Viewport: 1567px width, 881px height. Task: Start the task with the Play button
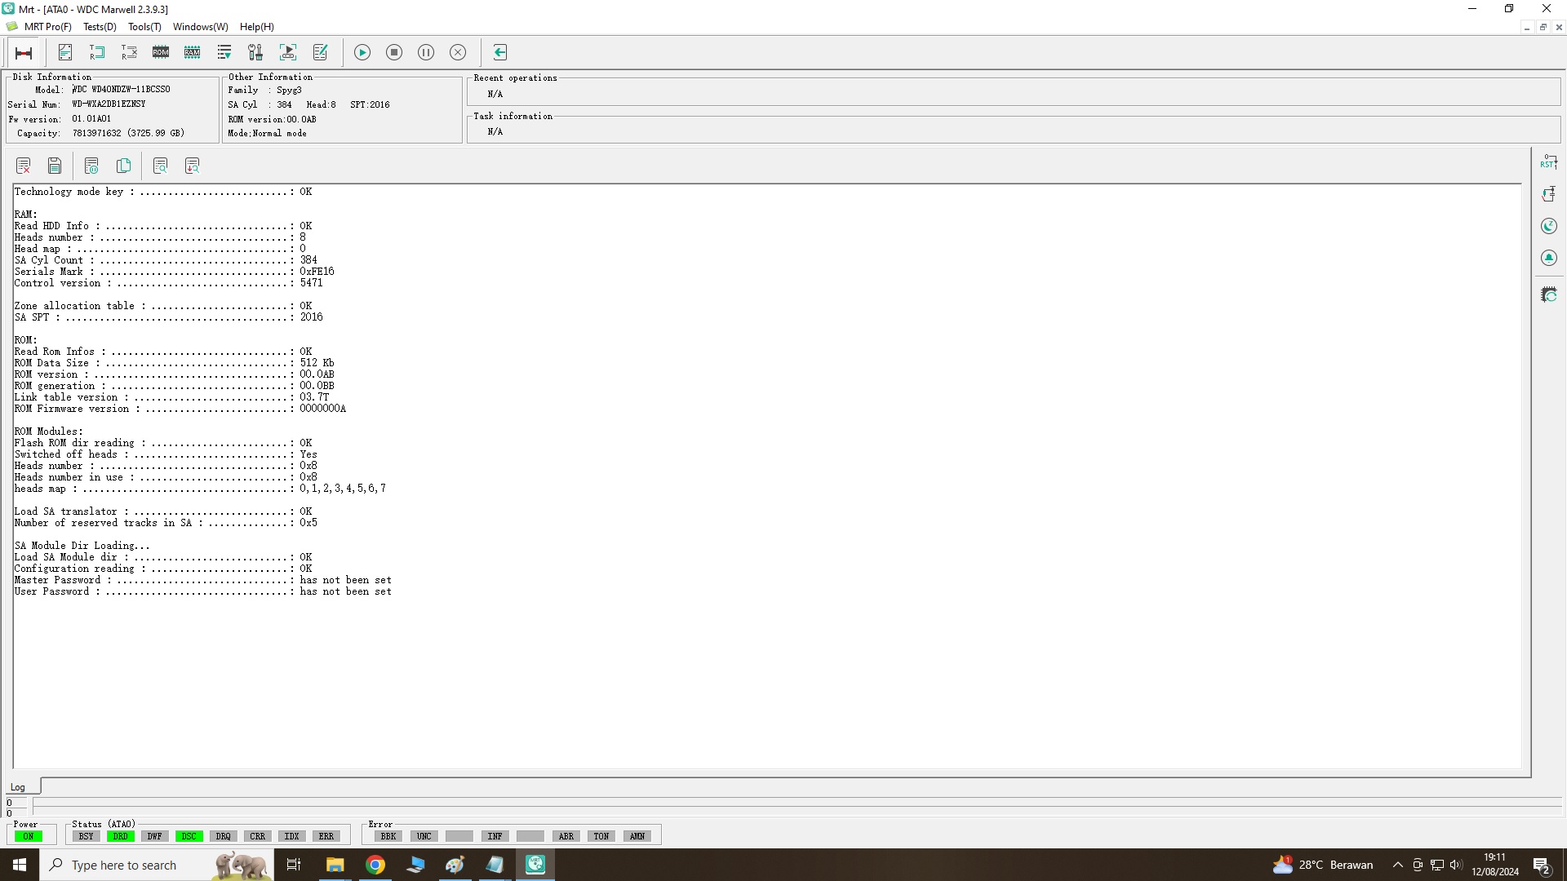362,52
